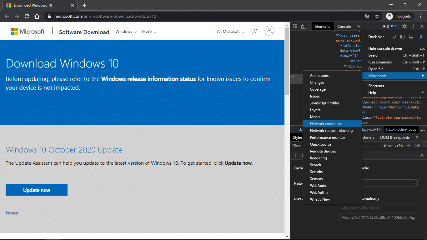Open the drawer three-dot menu
The image size is (427, 240).
[295, 155]
